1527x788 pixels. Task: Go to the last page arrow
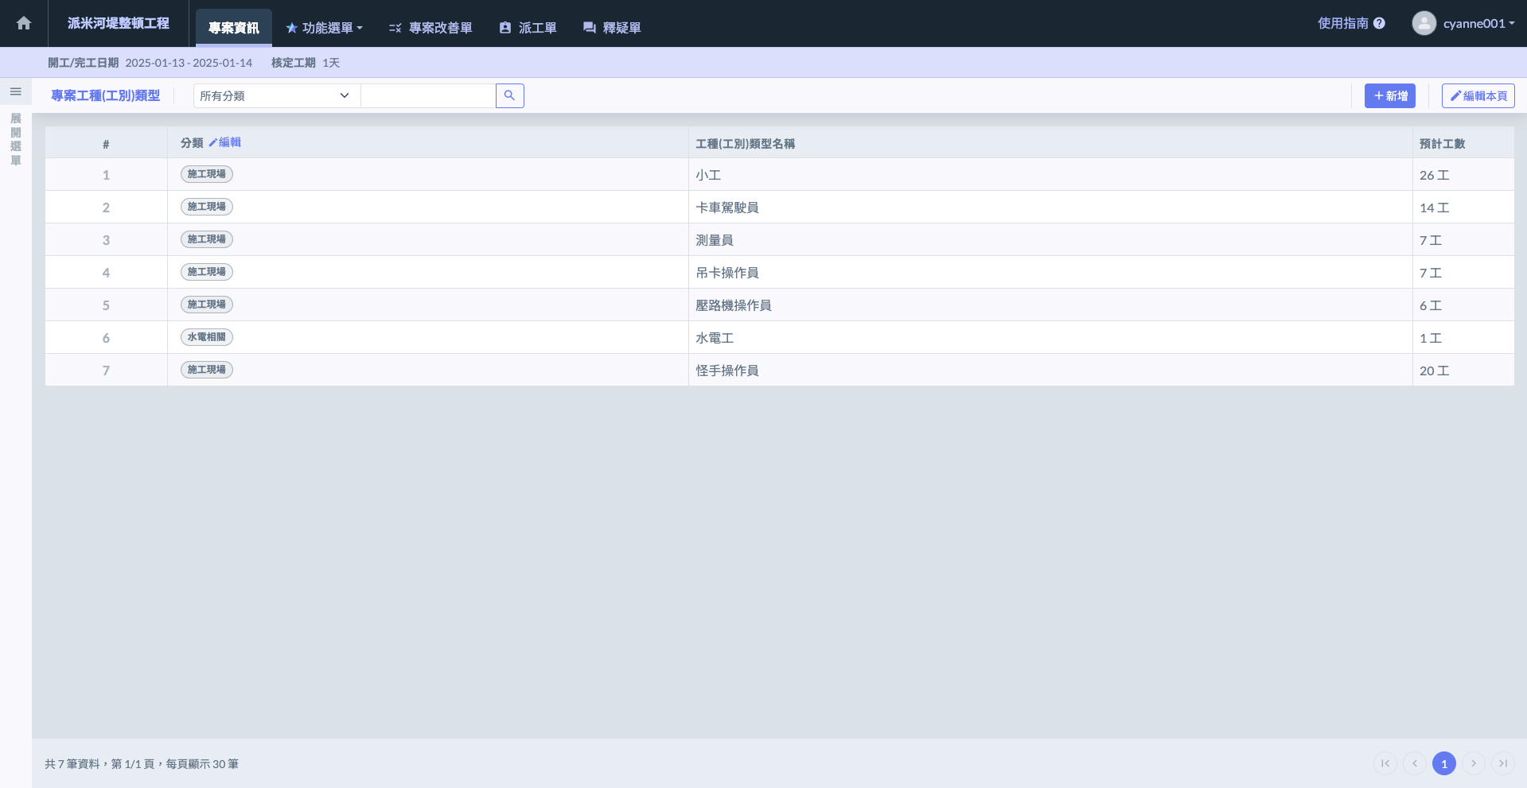point(1502,763)
